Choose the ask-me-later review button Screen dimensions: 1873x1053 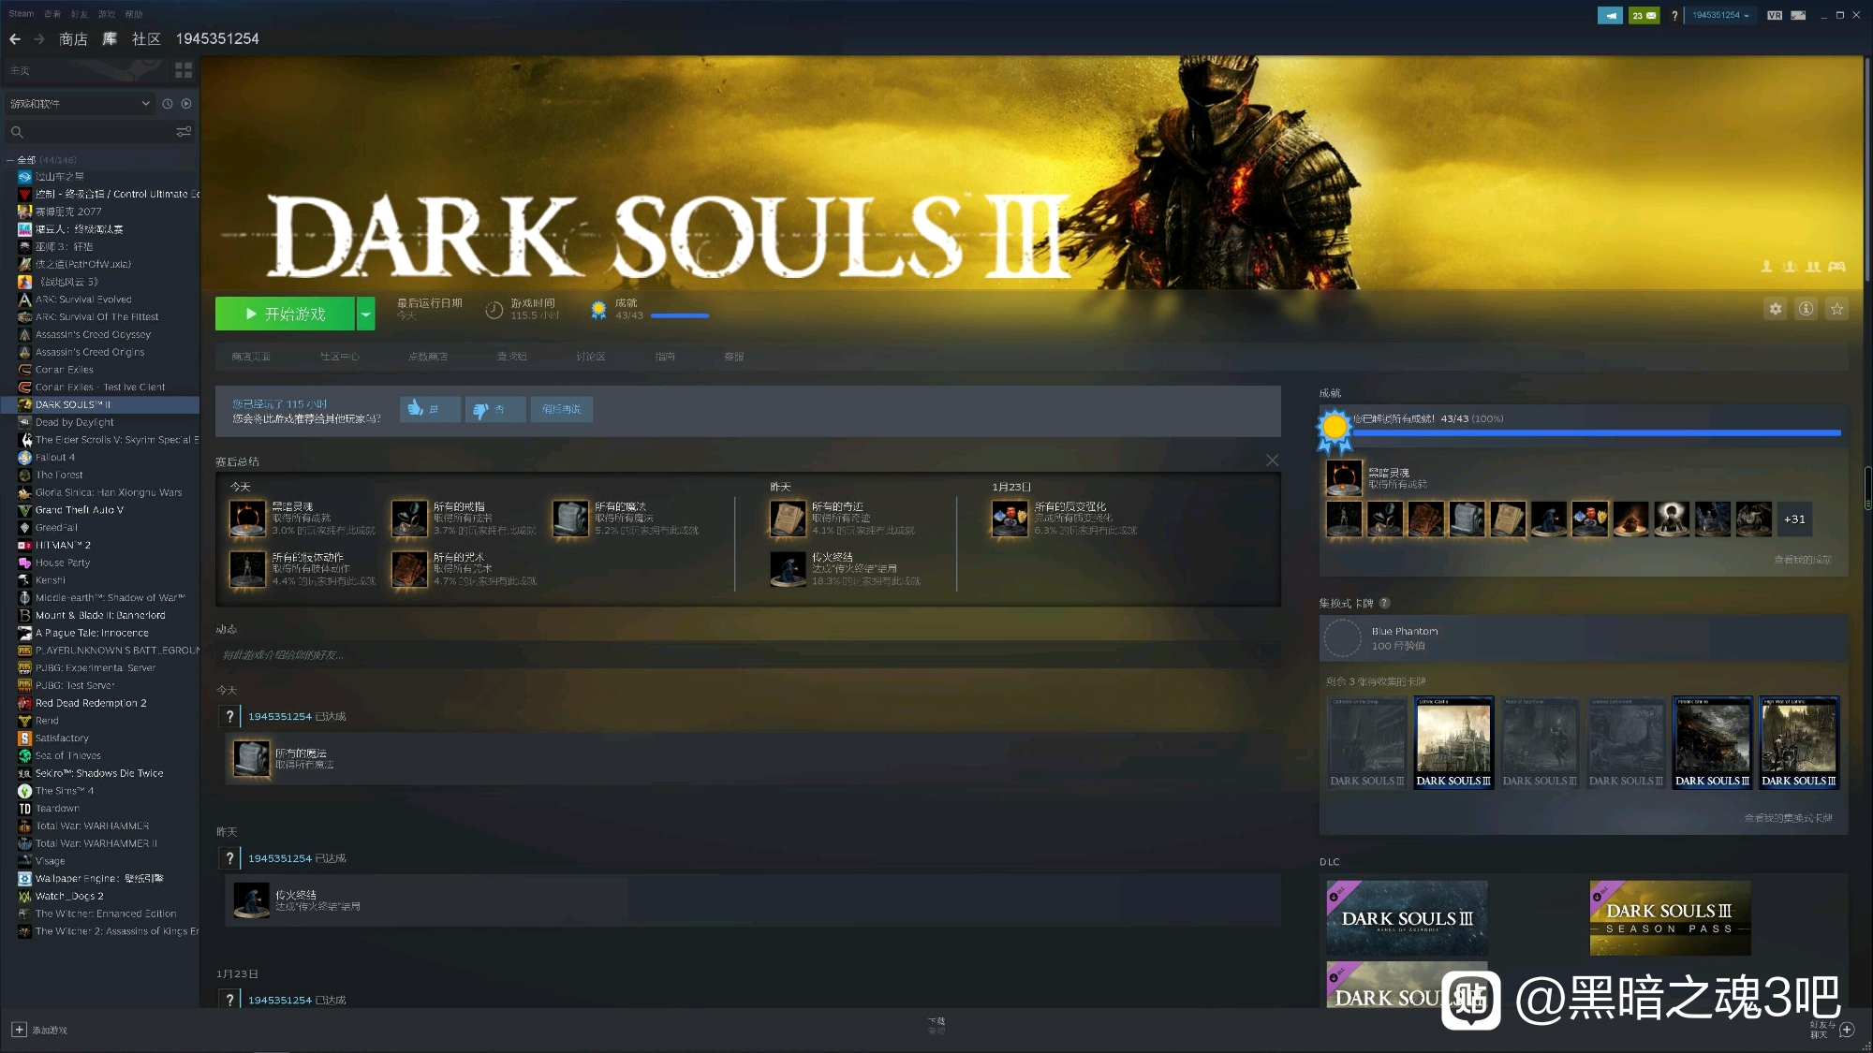pyautogui.click(x=561, y=409)
